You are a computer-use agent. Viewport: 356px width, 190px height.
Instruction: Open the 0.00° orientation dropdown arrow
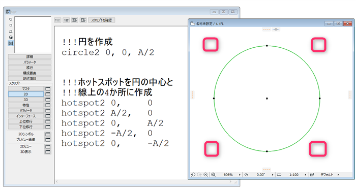click(273, 175)
